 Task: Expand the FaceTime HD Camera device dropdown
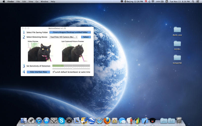[64, 37]
